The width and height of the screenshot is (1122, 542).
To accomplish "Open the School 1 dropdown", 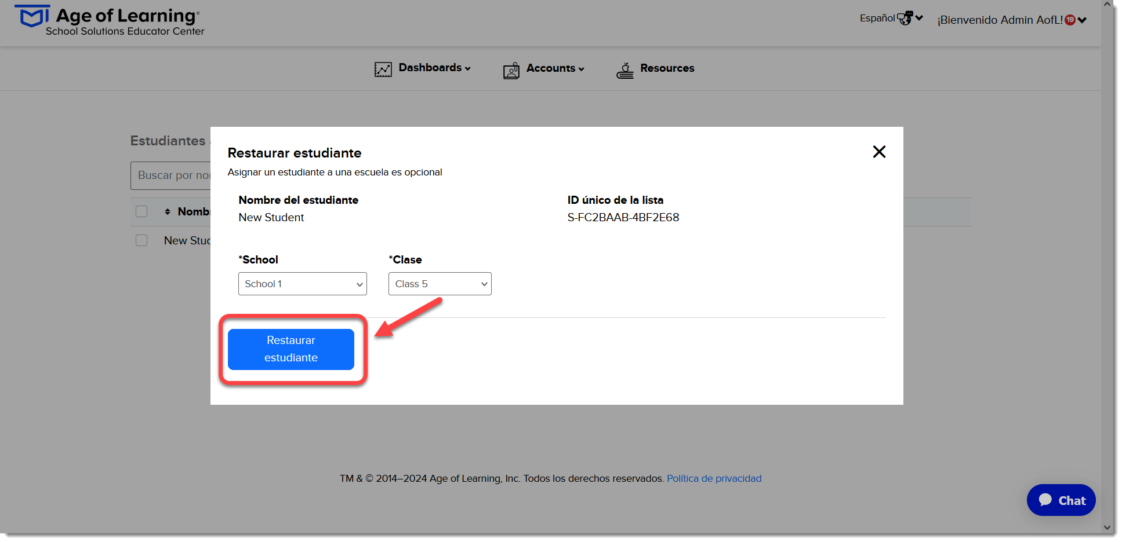I will pos(303,284).
